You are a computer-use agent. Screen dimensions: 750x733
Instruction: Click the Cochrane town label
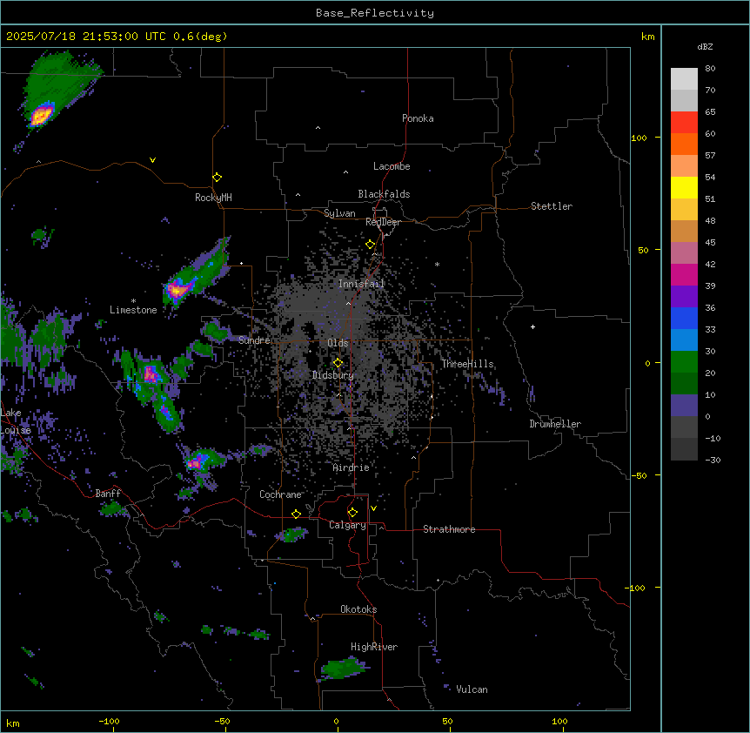281,494
